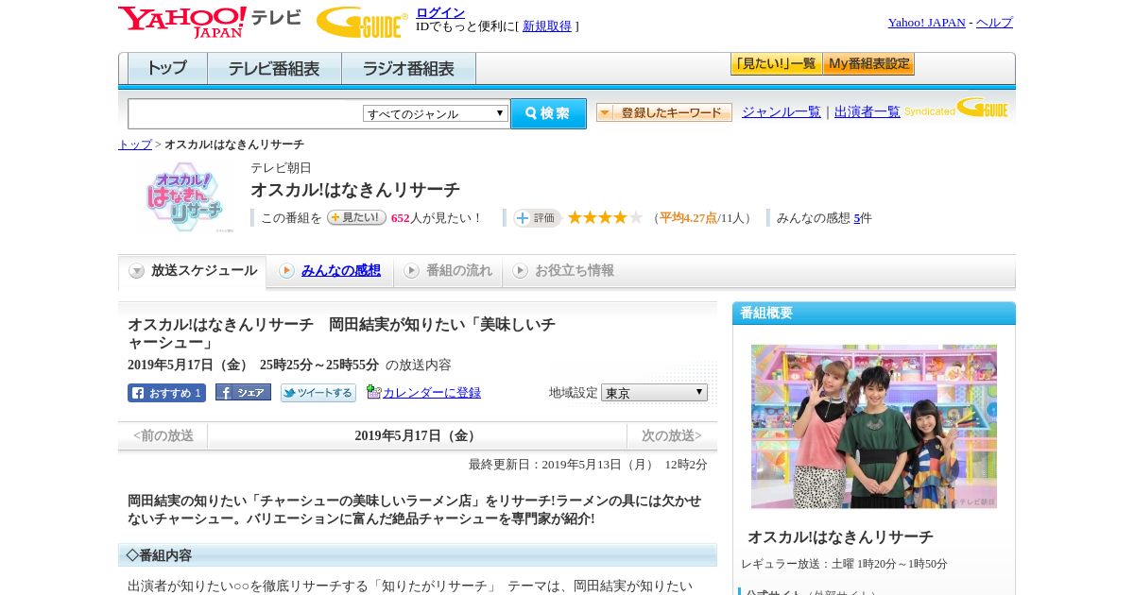Focus the program search text field

[246, 113]
